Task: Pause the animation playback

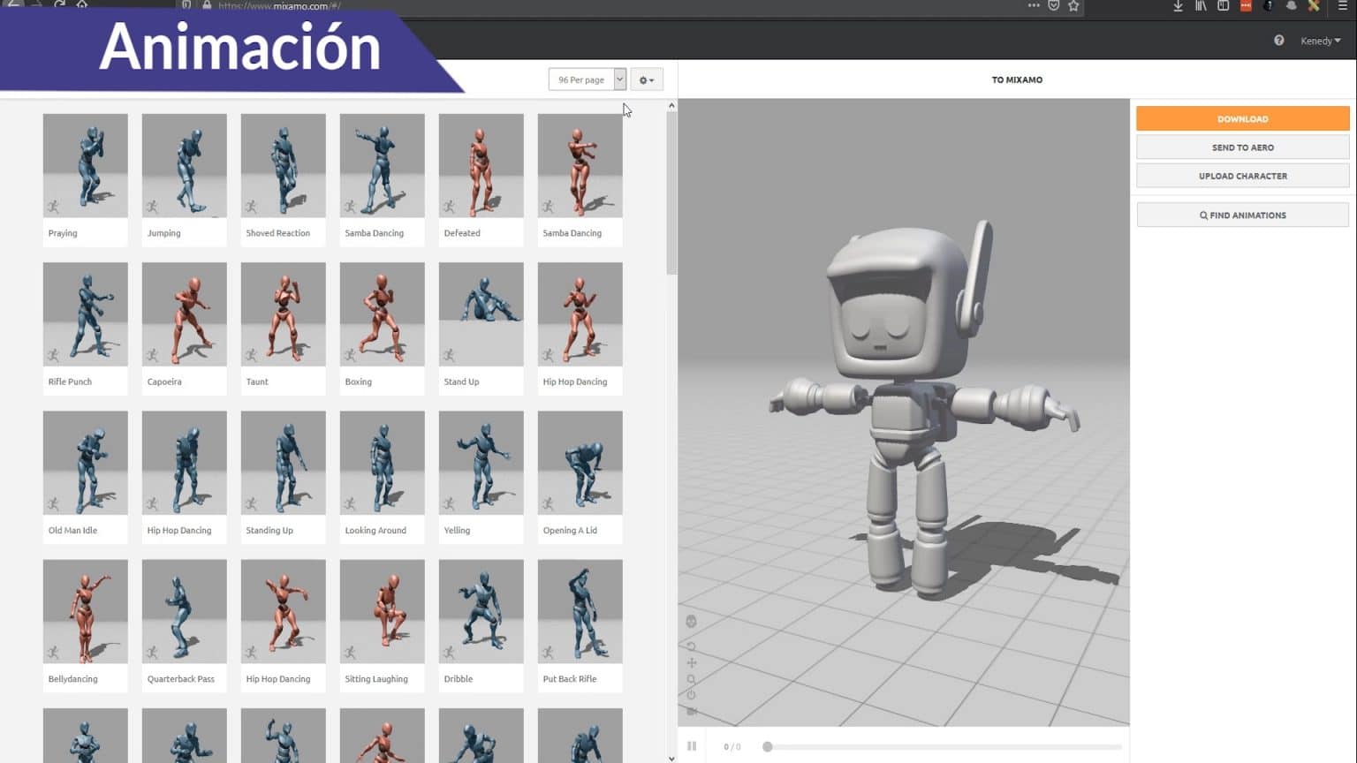Action: click(692, 745)
